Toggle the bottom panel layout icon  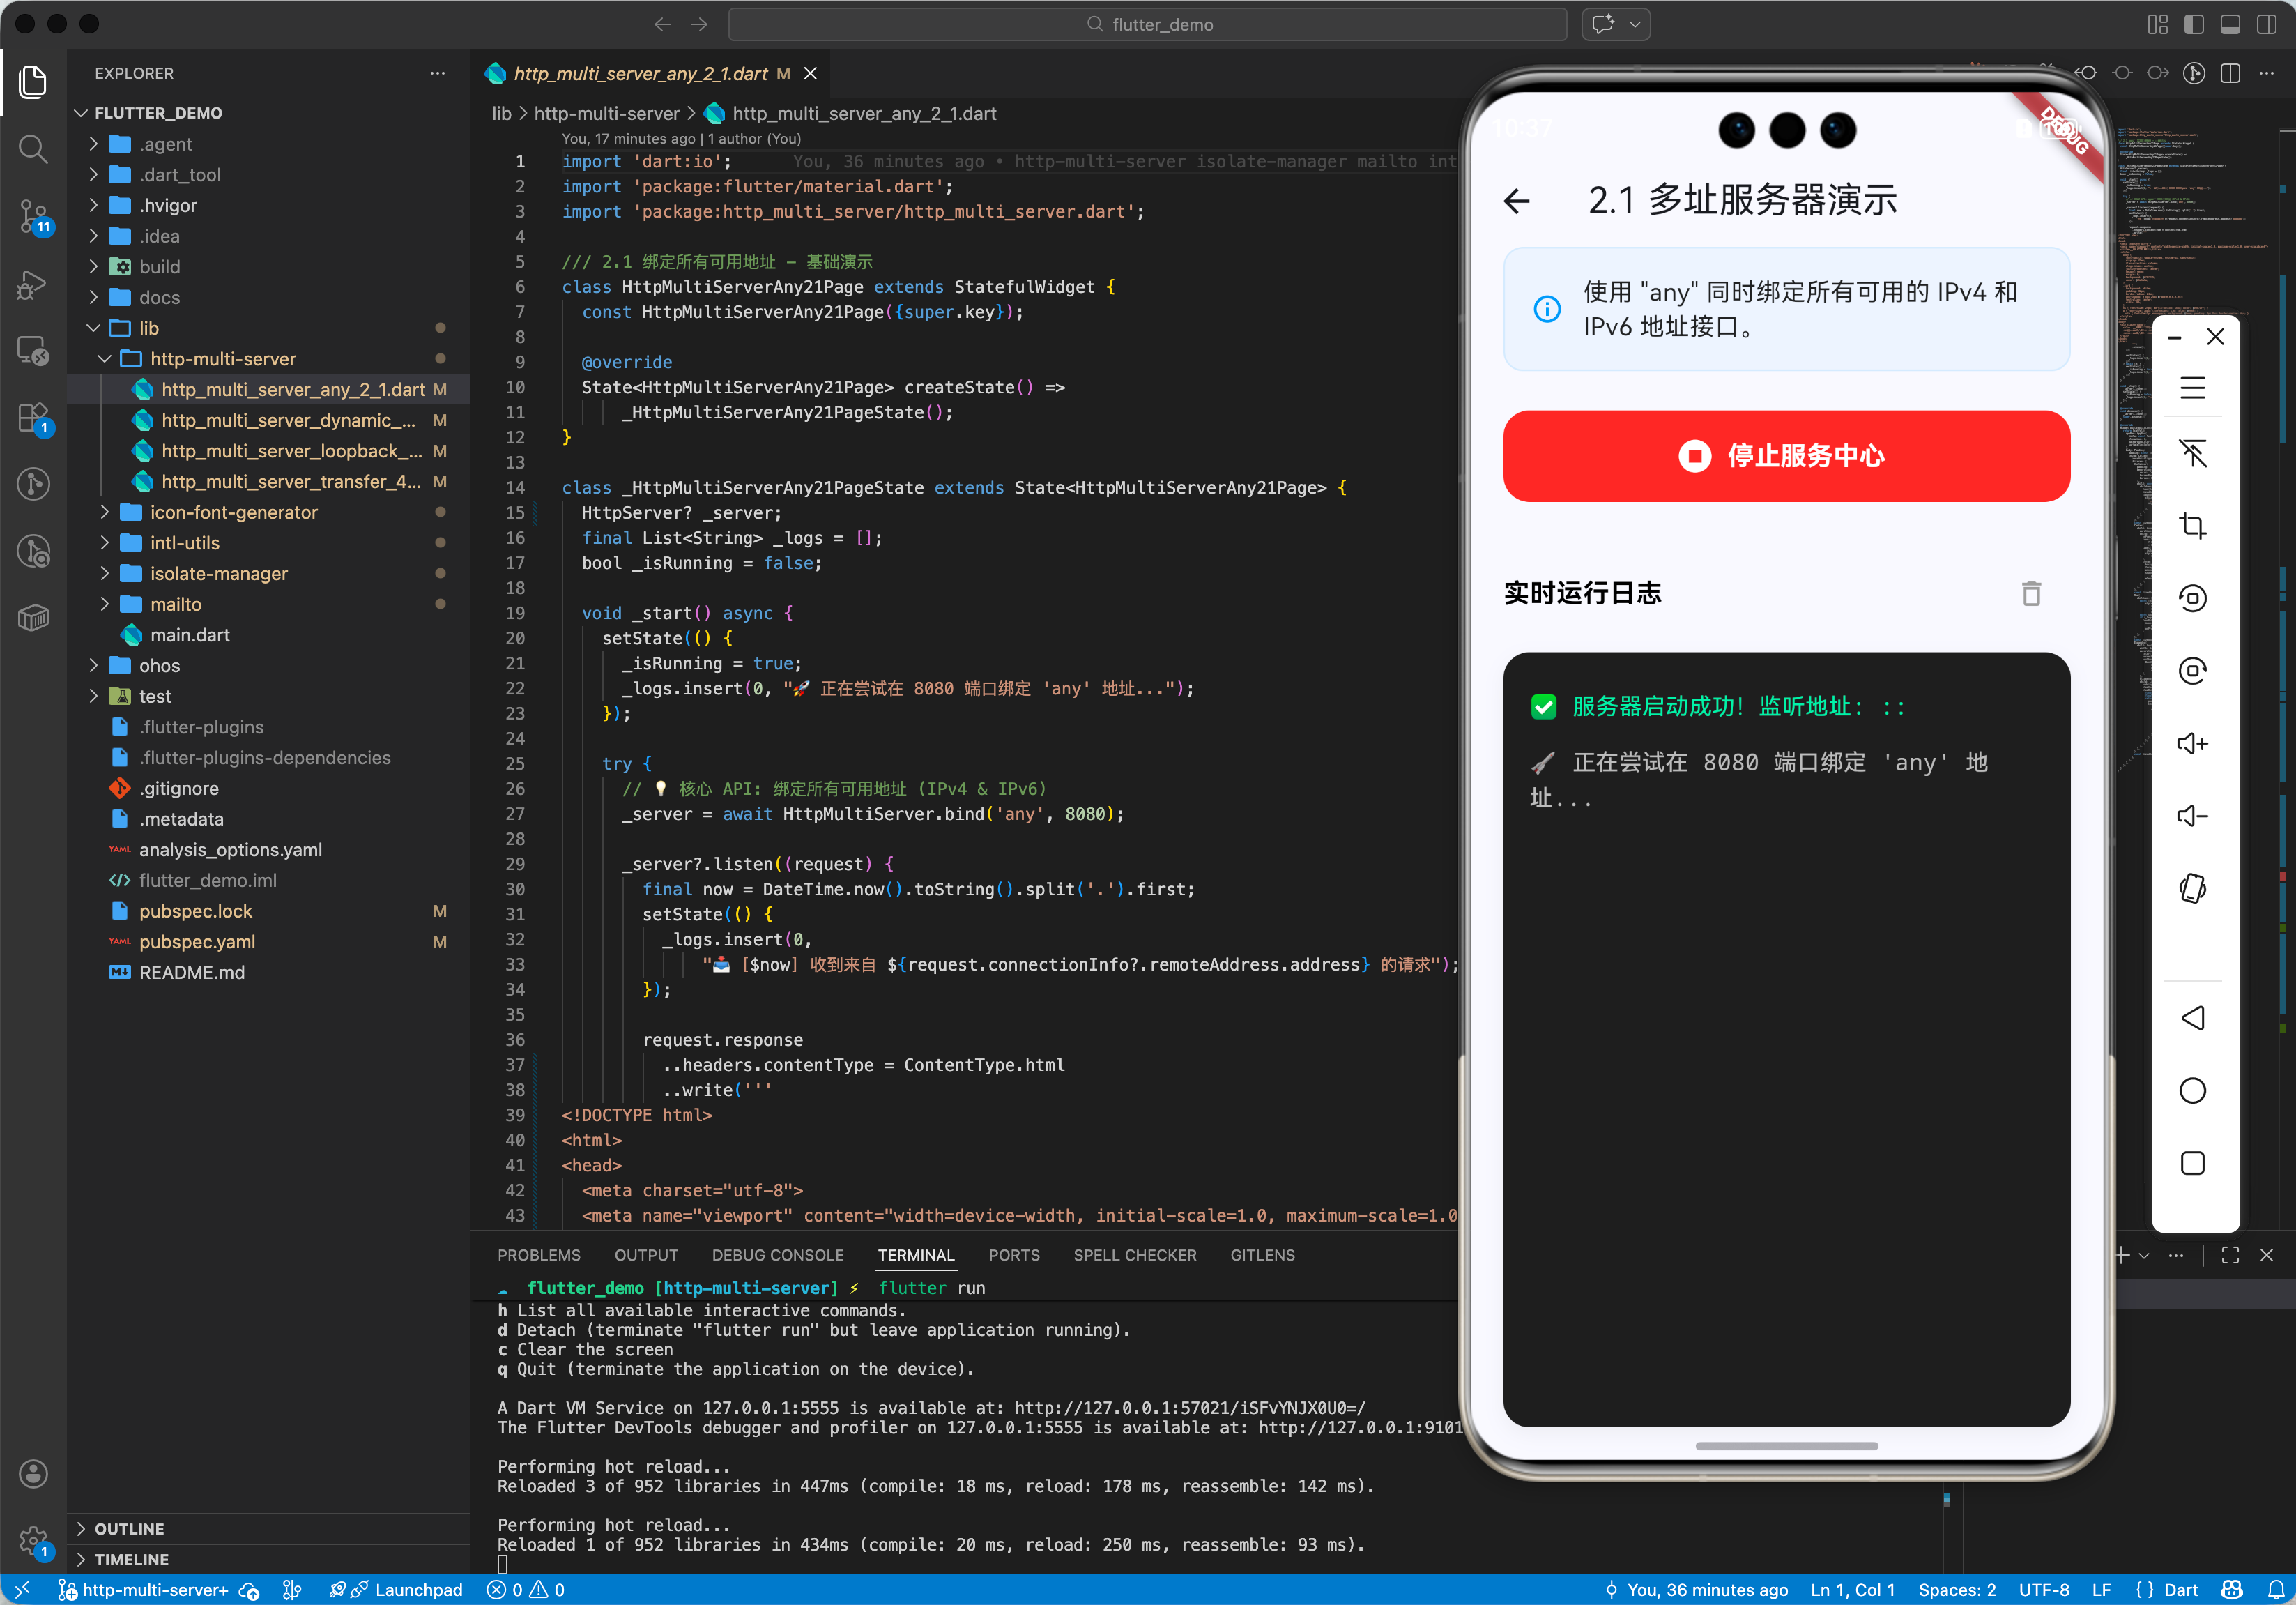(x=2230, y=24)
